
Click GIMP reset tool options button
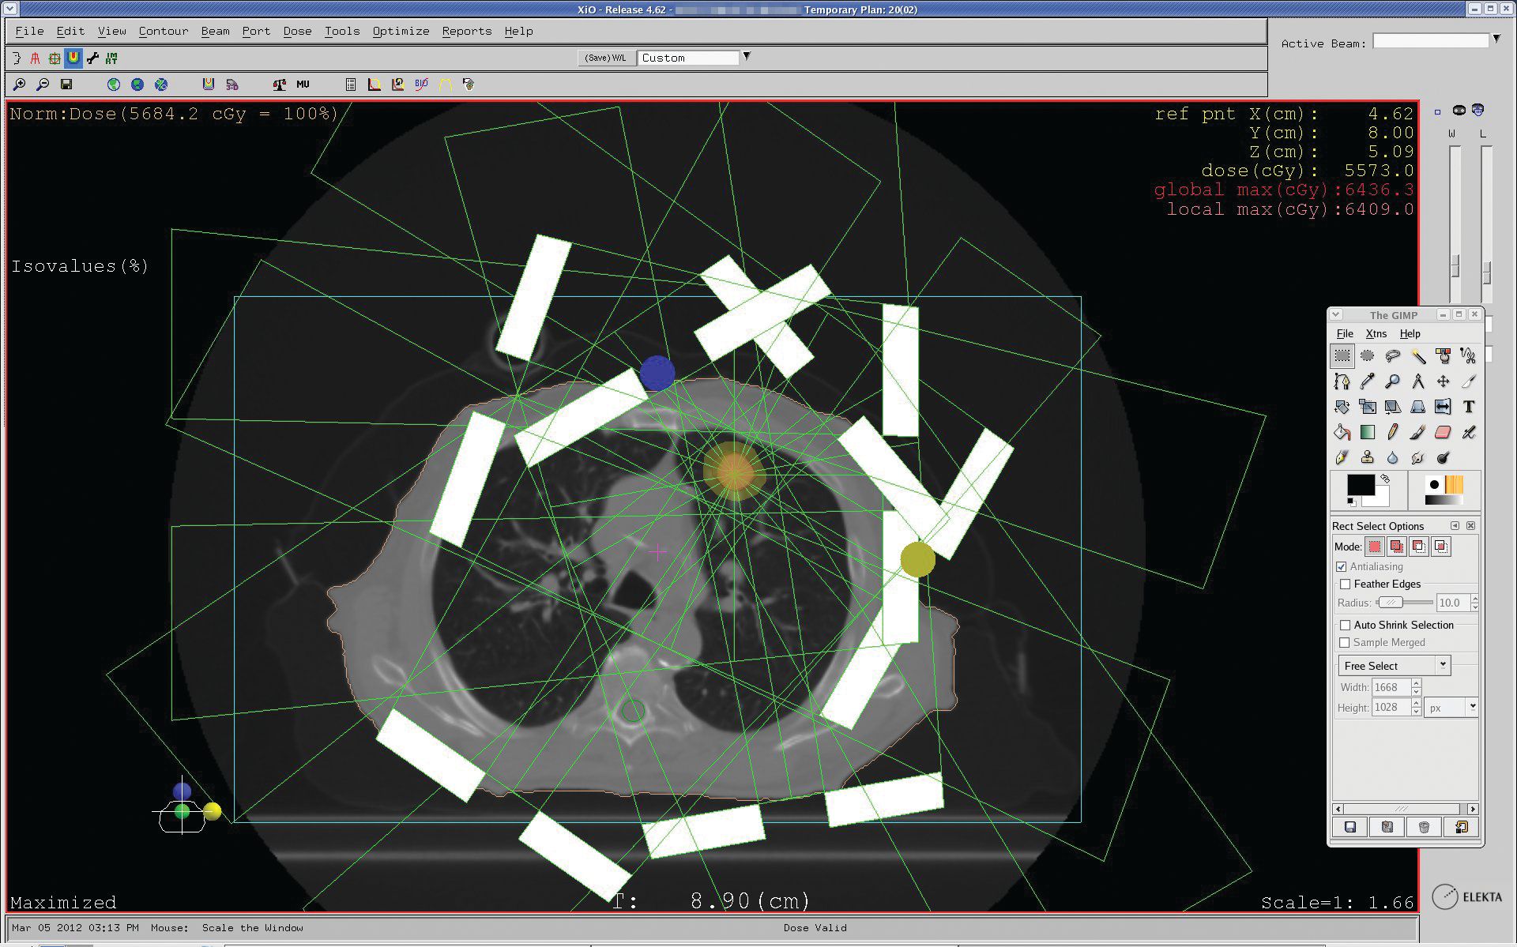coord(1461,827)
